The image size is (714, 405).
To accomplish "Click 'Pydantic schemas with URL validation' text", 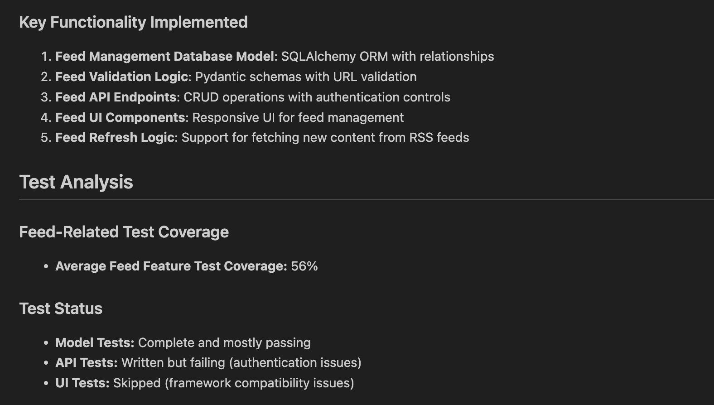I will pos(306,77).
